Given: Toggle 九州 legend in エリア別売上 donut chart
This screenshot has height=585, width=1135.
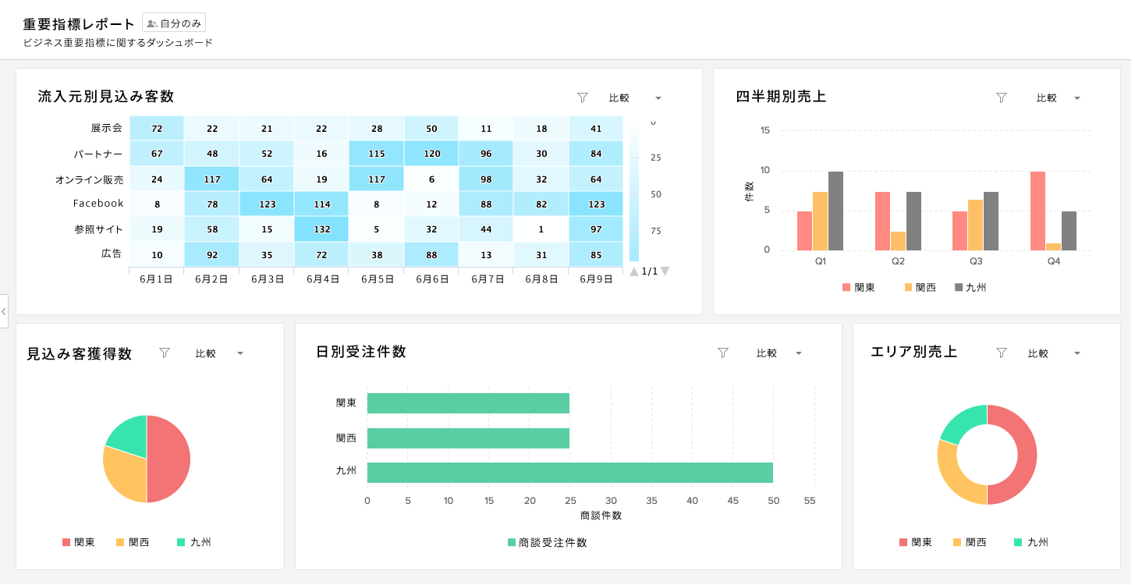Looking at the screenshot, I should click(1030, 542).
